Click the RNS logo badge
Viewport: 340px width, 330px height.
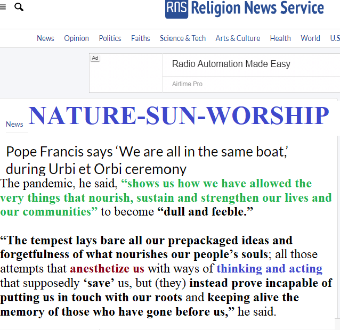[176, 9]
